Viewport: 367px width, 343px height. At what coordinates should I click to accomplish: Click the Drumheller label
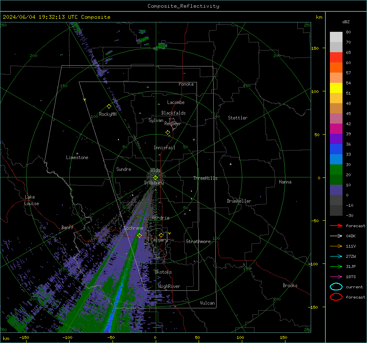[239, 201]
